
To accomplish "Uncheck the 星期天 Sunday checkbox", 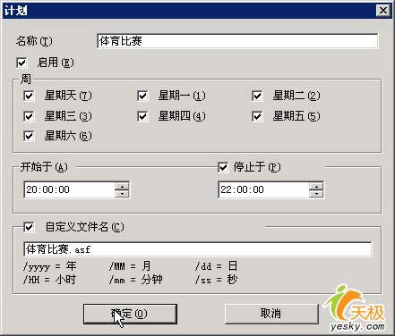I will point(29,96).
